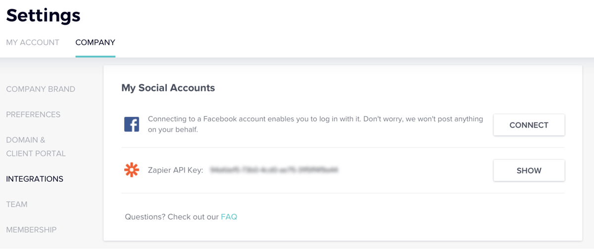This screenshot has width=594, height=249.
Task: Open Domain & Client Portal section
Action: click(36, 147)
